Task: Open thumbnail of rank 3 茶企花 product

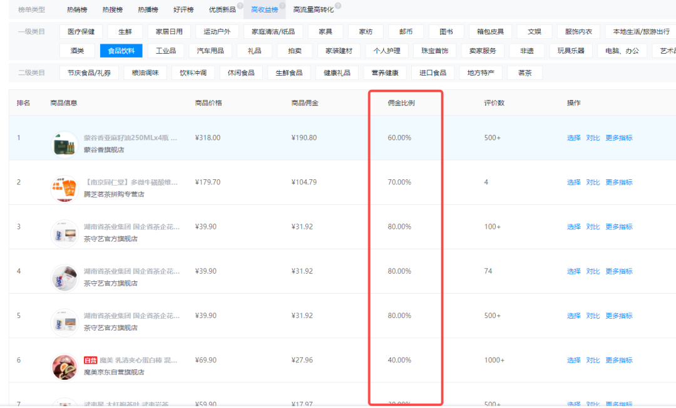Action: tap(64, 232)
